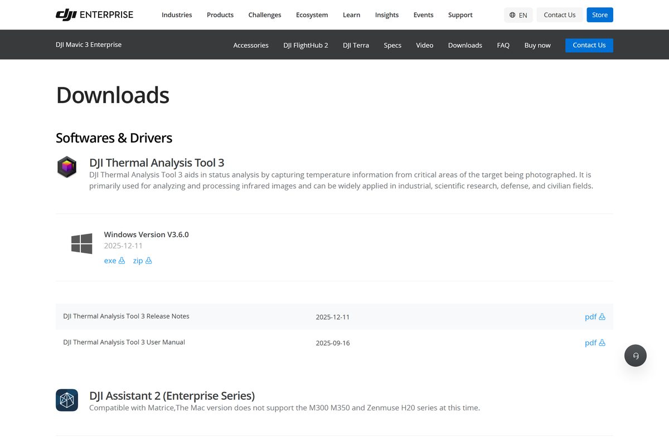The height and width of the screenshot is (441, 669).
Task: Open the Learn menu
Action: click(351, 15)
